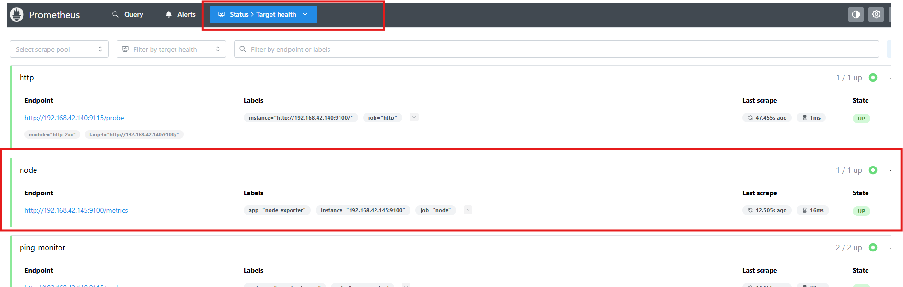The width and height of the screenshot is (903, 287).
Task: Click the UP state badge for node
Action: tap(861, 211)
